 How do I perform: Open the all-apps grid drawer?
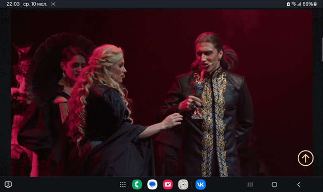coord(123,184)
